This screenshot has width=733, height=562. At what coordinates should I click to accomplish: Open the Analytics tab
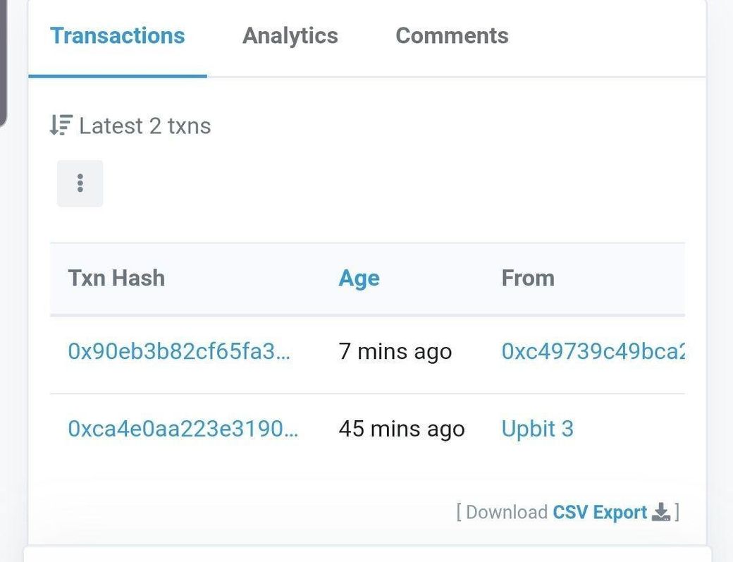(x=290, y=36)
